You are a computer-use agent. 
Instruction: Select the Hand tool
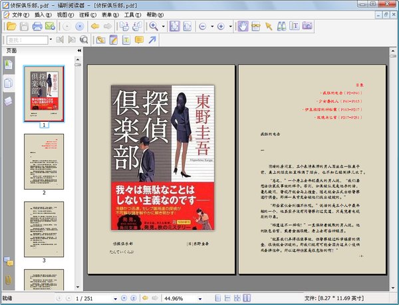(243, 27)
